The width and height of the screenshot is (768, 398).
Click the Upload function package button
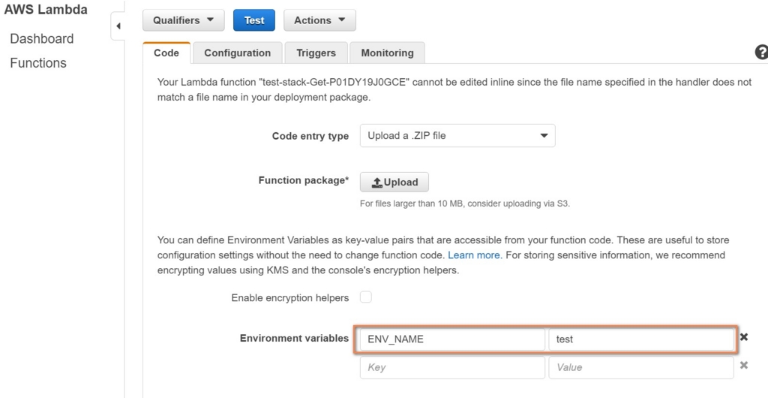[x=394, y=182]
